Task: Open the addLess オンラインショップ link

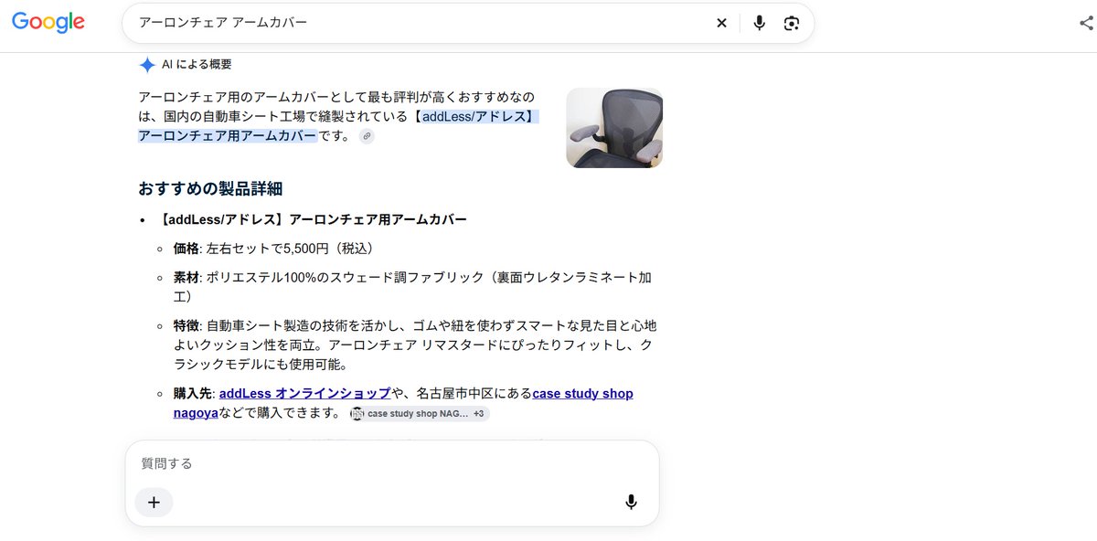Action: coord(304,393)
